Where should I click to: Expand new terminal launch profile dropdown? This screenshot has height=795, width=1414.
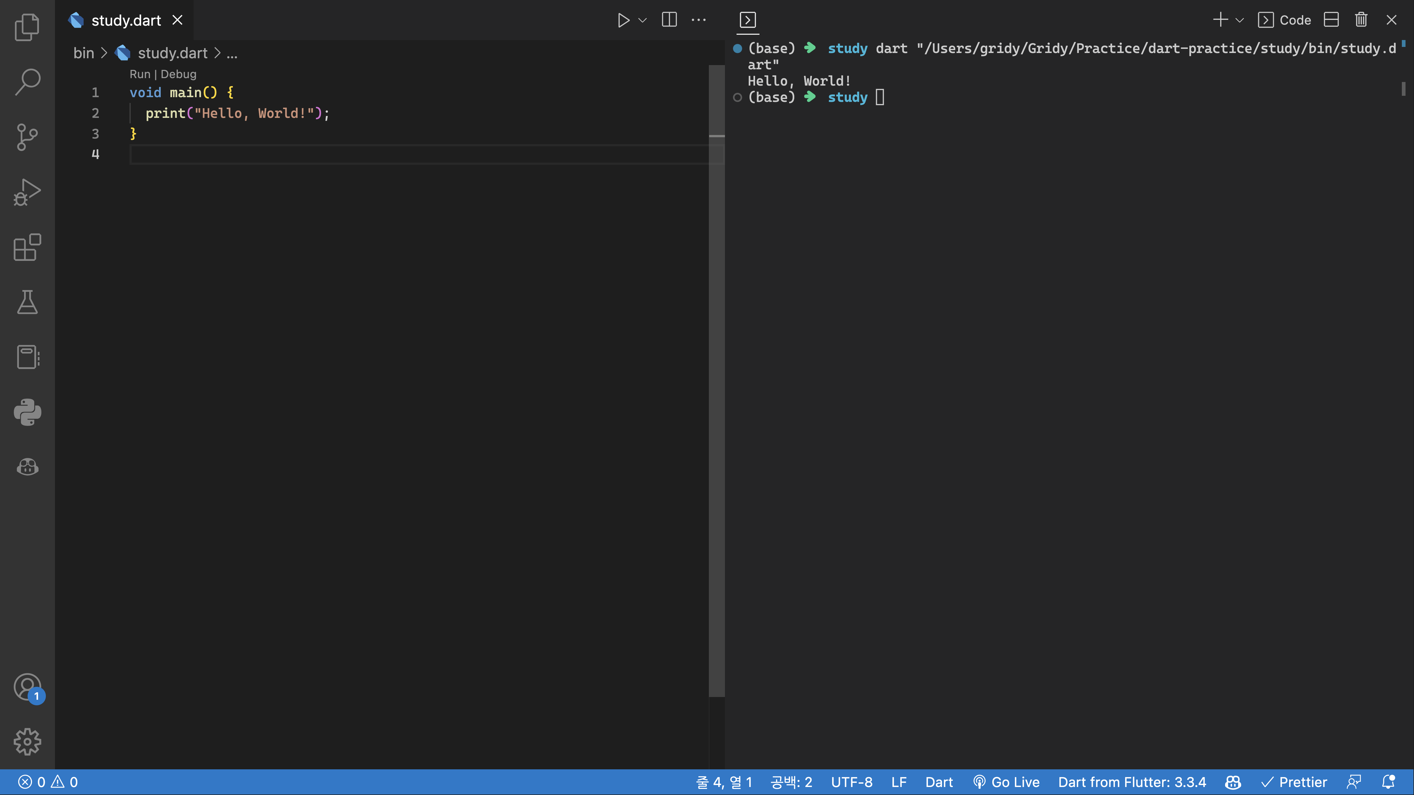(1239, 20)
